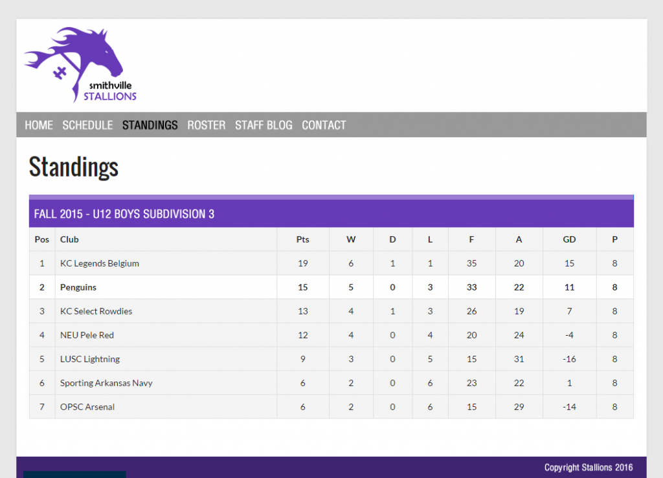
Task: Click LUSC Lightning goals against 31
Action: [519, 360]
